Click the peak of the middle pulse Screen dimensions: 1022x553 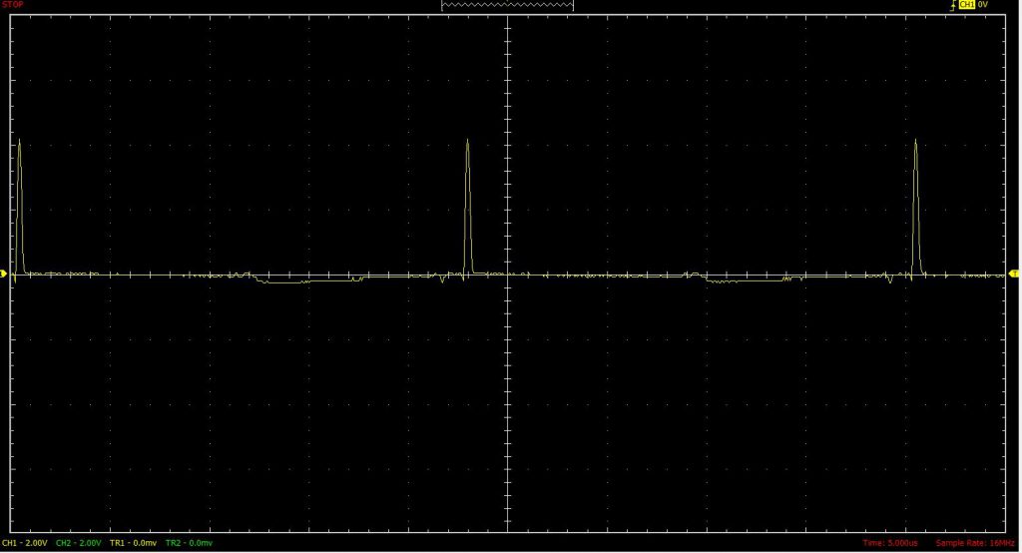pos(467,142)
